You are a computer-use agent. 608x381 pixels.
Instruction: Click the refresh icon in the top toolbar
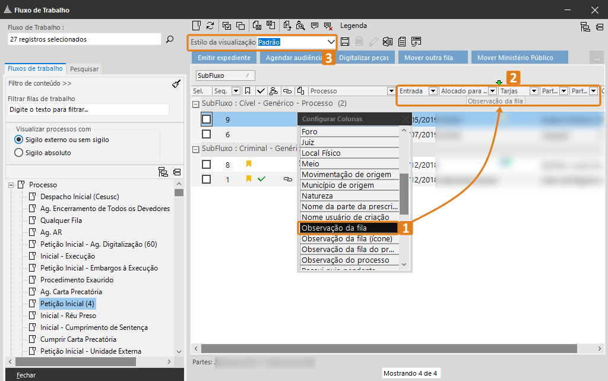210,26
